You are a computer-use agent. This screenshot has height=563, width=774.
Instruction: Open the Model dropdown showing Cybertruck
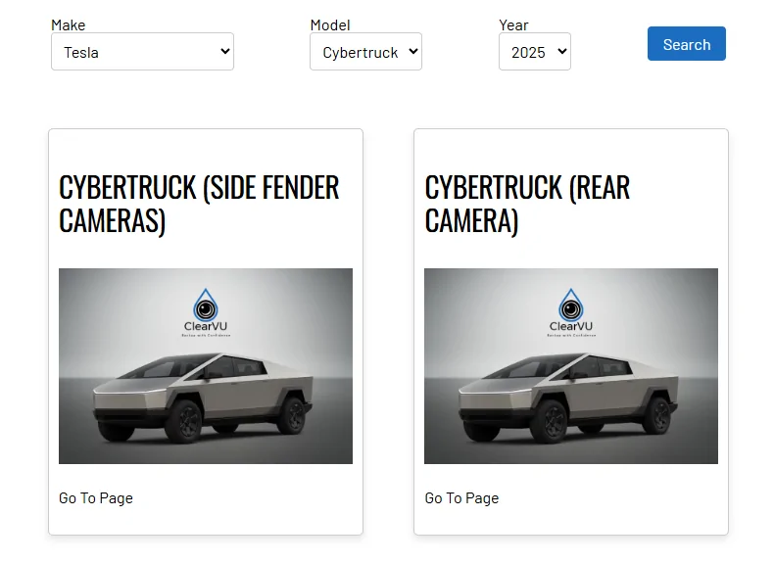click(365, 52)
